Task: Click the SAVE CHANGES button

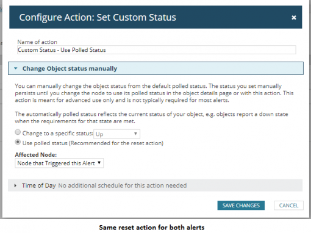Action: (241, 206)
